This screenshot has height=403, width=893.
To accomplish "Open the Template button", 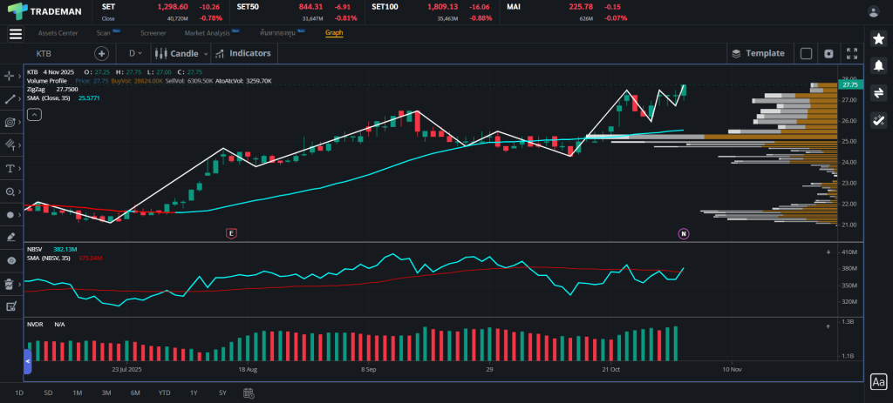I will [758, 53].
